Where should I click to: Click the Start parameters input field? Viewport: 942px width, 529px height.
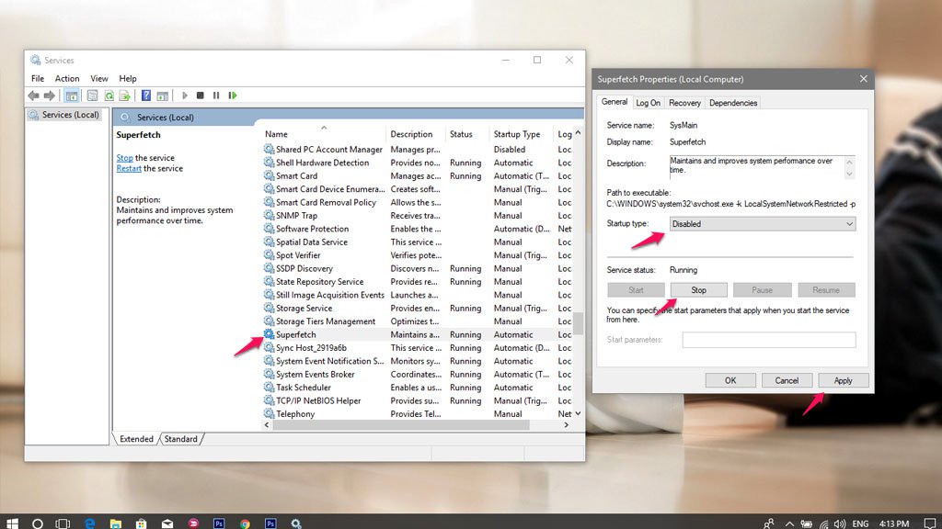[x=768, y=340]
